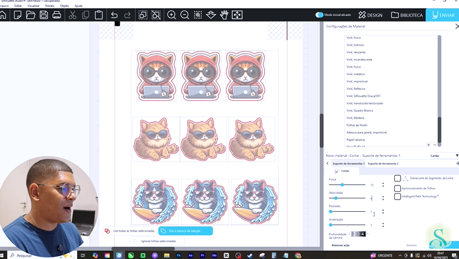Collapse tool panel with the left chevron
The height and width of the screenshot is (259, 459).
tap(327, 163)
